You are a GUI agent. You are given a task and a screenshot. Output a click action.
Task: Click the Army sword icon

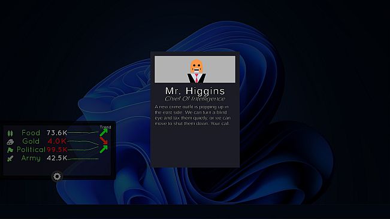pyautogui.click(x=10, y=159)
